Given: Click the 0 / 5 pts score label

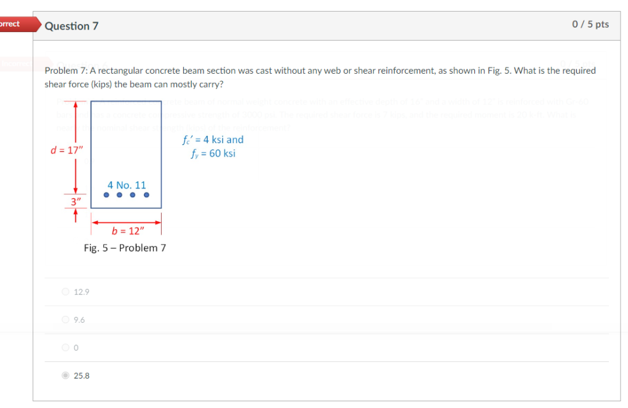Looking at the screenshot, I should pyautogui.click(x=592, y=25).
